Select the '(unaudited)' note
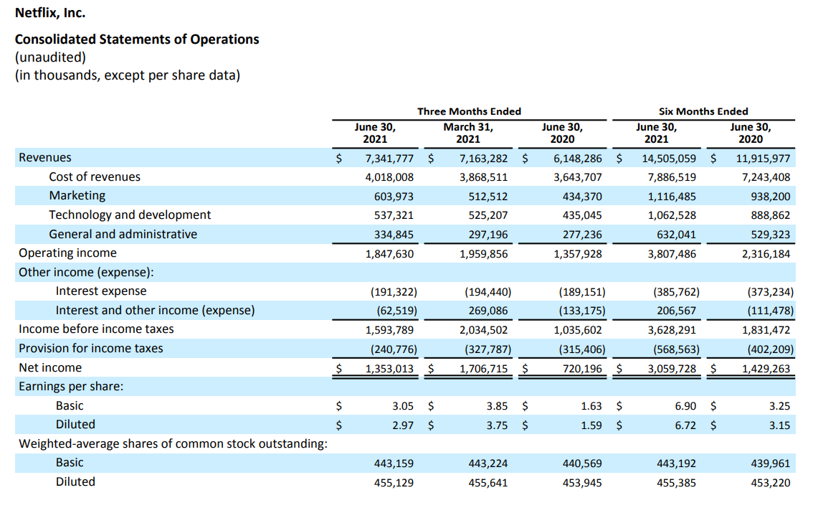 pyautogui.click(x=50, y=57)
